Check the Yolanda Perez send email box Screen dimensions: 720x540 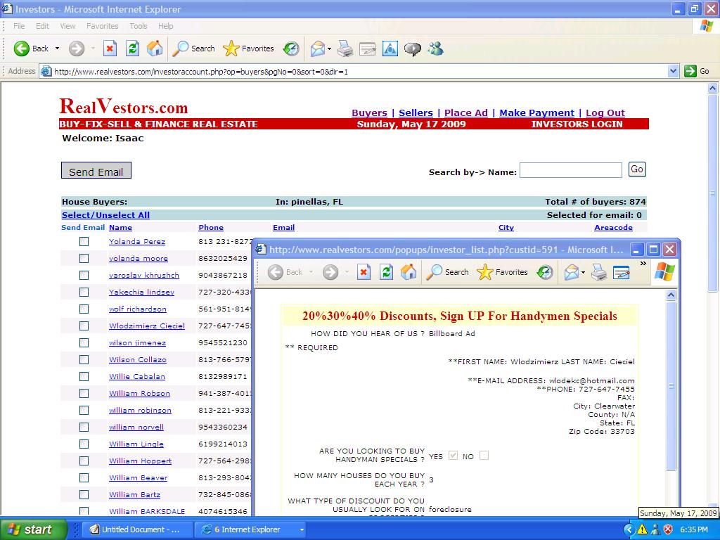(x=84, y=242)
